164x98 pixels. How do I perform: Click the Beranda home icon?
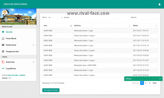(x=3, y=32)
